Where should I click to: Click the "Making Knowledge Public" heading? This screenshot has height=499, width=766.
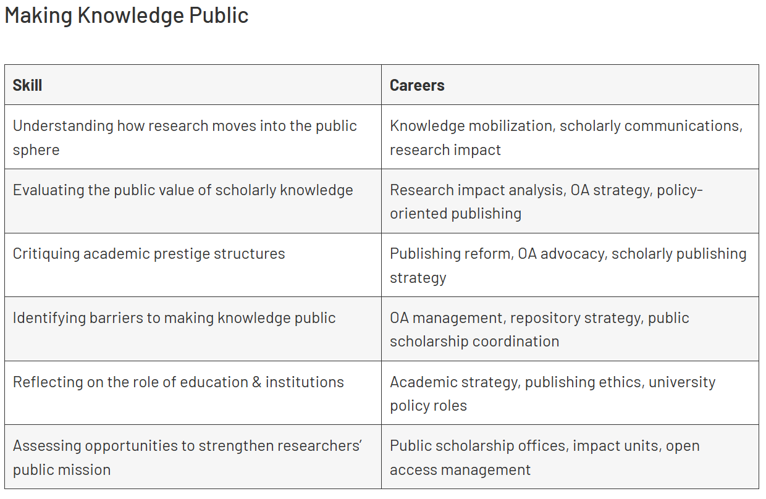point(126,15)
